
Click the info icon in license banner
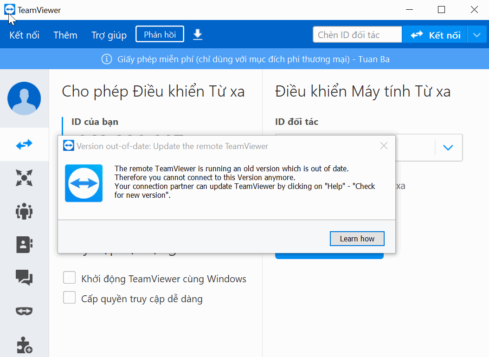pos(107,59)
